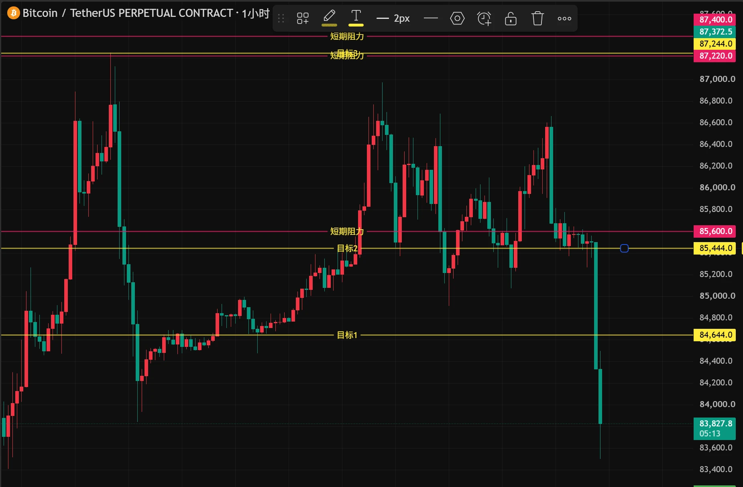
Task: Open drawing settings hexagon icon
Action: tap(457, 18)
